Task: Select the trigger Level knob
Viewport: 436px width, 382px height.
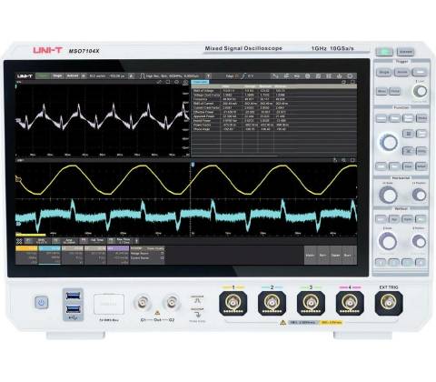Action: (x=421, y=91)
